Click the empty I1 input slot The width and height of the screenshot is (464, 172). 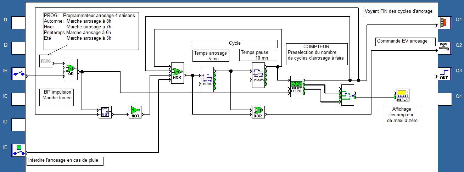pyautogui.click(x=18, y=23)
